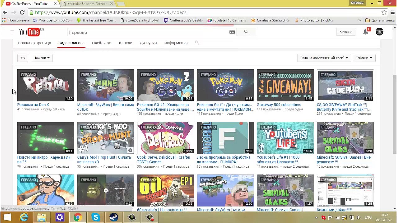Show more bookmarks with the chevron

pos(359,20)
